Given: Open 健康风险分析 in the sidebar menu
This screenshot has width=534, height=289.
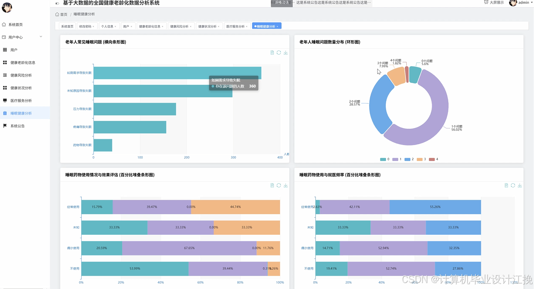Looking at the screenshot, I should [25, 75].
